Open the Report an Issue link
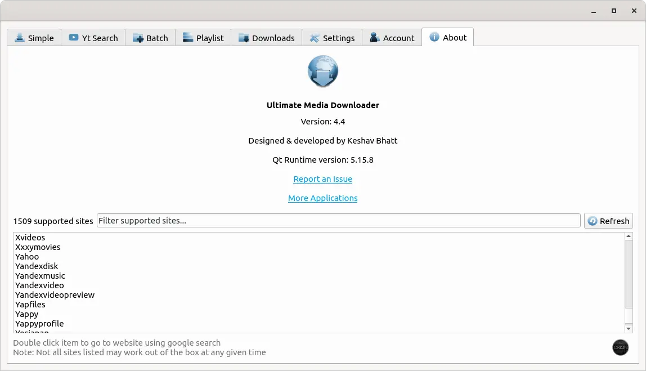This screenshot has width=646, height=371. 323,179
